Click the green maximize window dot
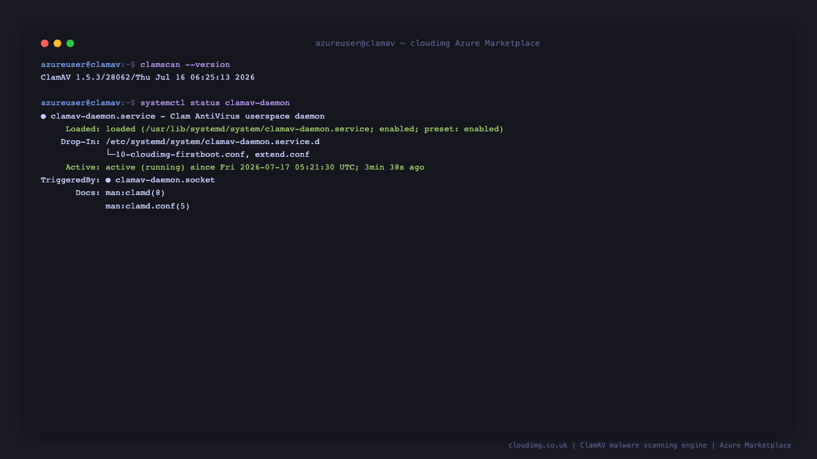The width and height of the screenshot is (817, 459). click(x=70, y=43)
